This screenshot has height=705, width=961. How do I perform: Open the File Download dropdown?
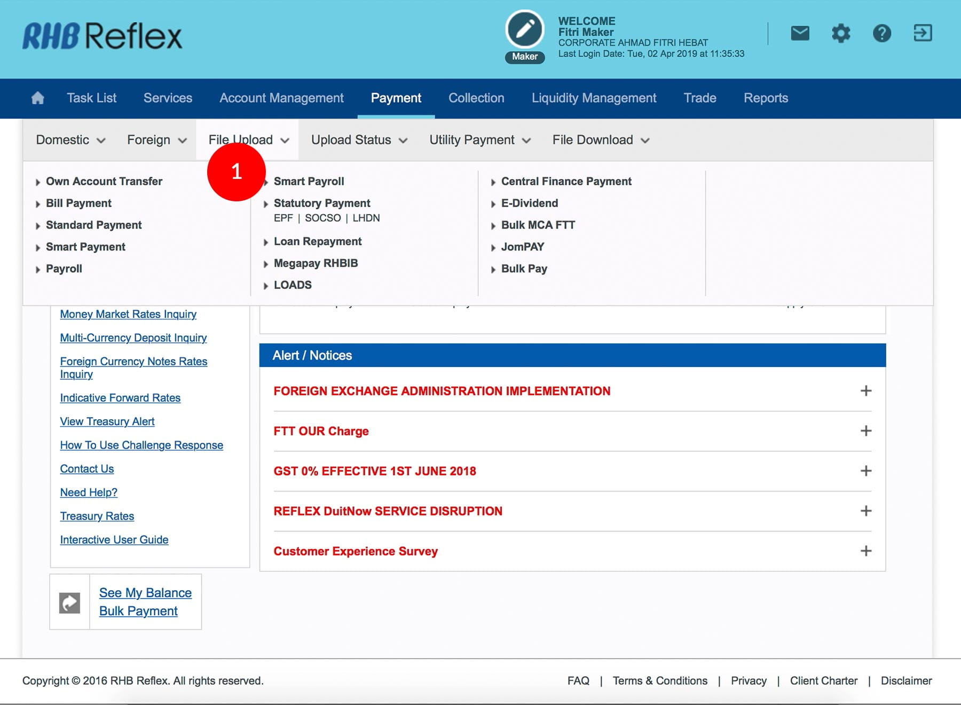click(600, 140)
